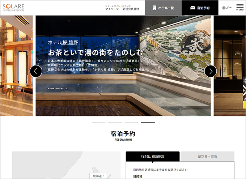
Task: Open ホテル一覧 in the header
Action: click(163, 8)
